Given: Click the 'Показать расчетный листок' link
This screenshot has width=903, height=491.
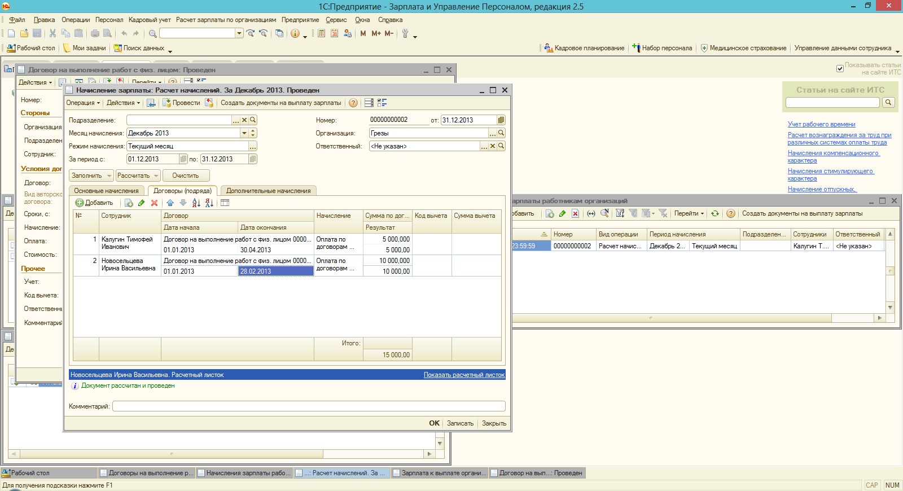Looking at the screenshot, I should click(464, 375).
